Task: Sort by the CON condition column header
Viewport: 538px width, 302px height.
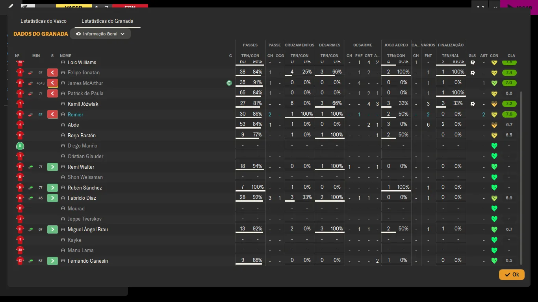Action: click(494, 56)
